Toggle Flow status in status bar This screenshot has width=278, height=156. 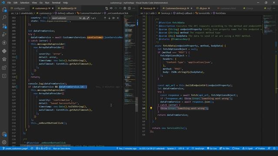pos(236,148)
